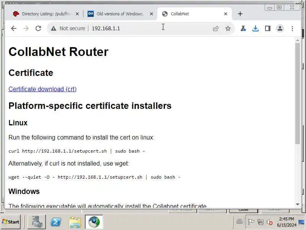Select the CollabNet tab
306x230 pixels.
coord(194,14)
